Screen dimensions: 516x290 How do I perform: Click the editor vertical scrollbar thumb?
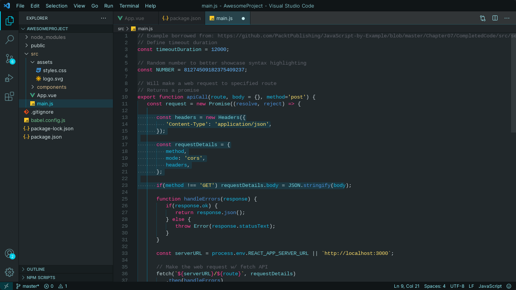tap(513, 82)
